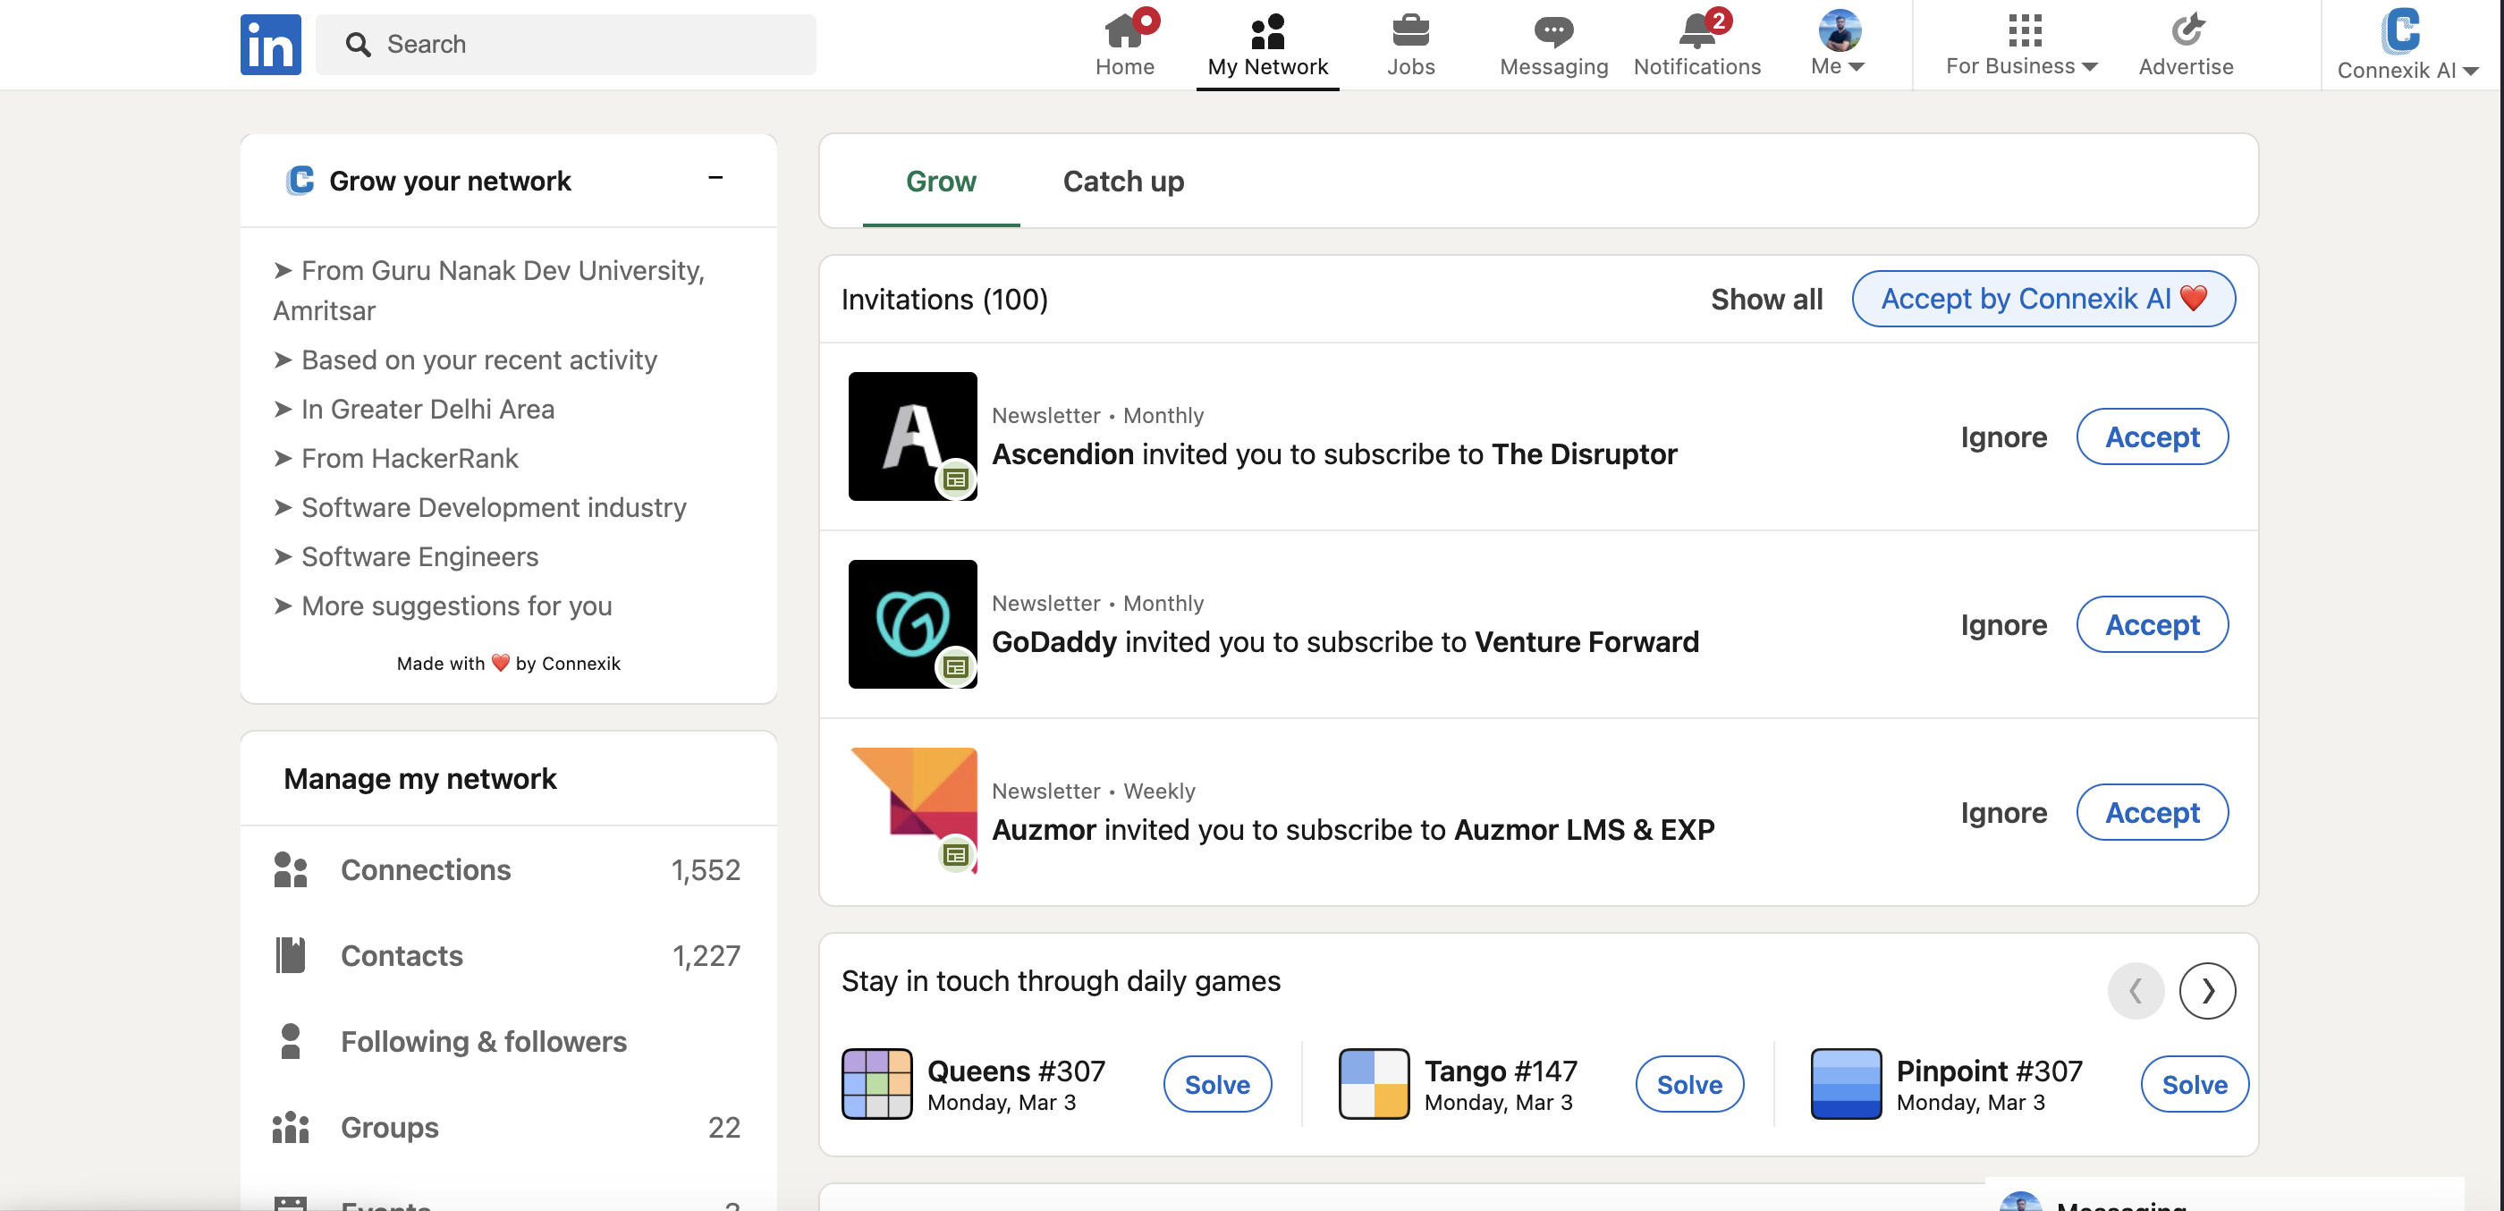The height and width of the screenshot is (1211, 2504).
Task: Ignore the Ascendion newsletter invitation
Action: click(x=2003, y=437)
